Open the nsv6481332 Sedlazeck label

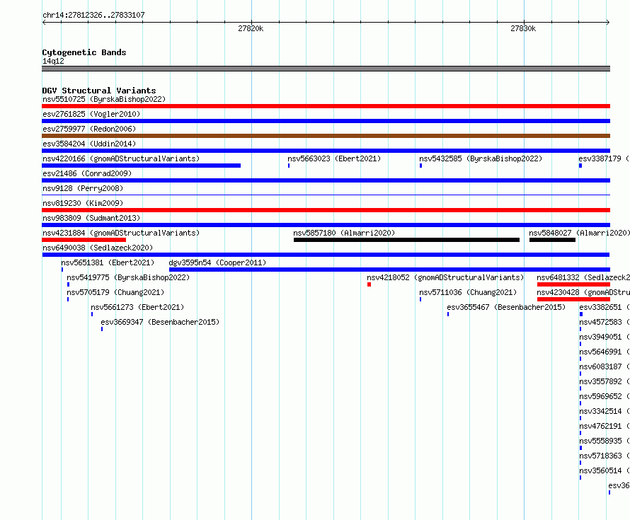[x=583, y=277]
